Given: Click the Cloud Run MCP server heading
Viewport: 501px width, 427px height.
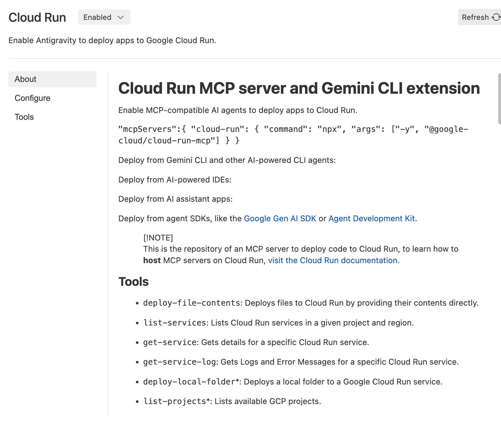Looking at the screenshot, I should pyautogui.click(x=299, y=88).
